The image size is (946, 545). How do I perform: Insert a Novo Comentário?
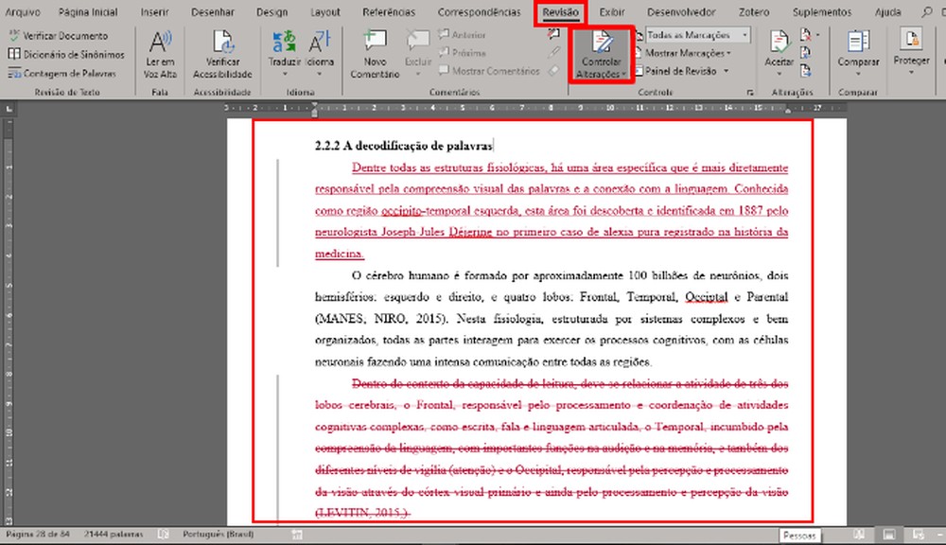point(375,54)
